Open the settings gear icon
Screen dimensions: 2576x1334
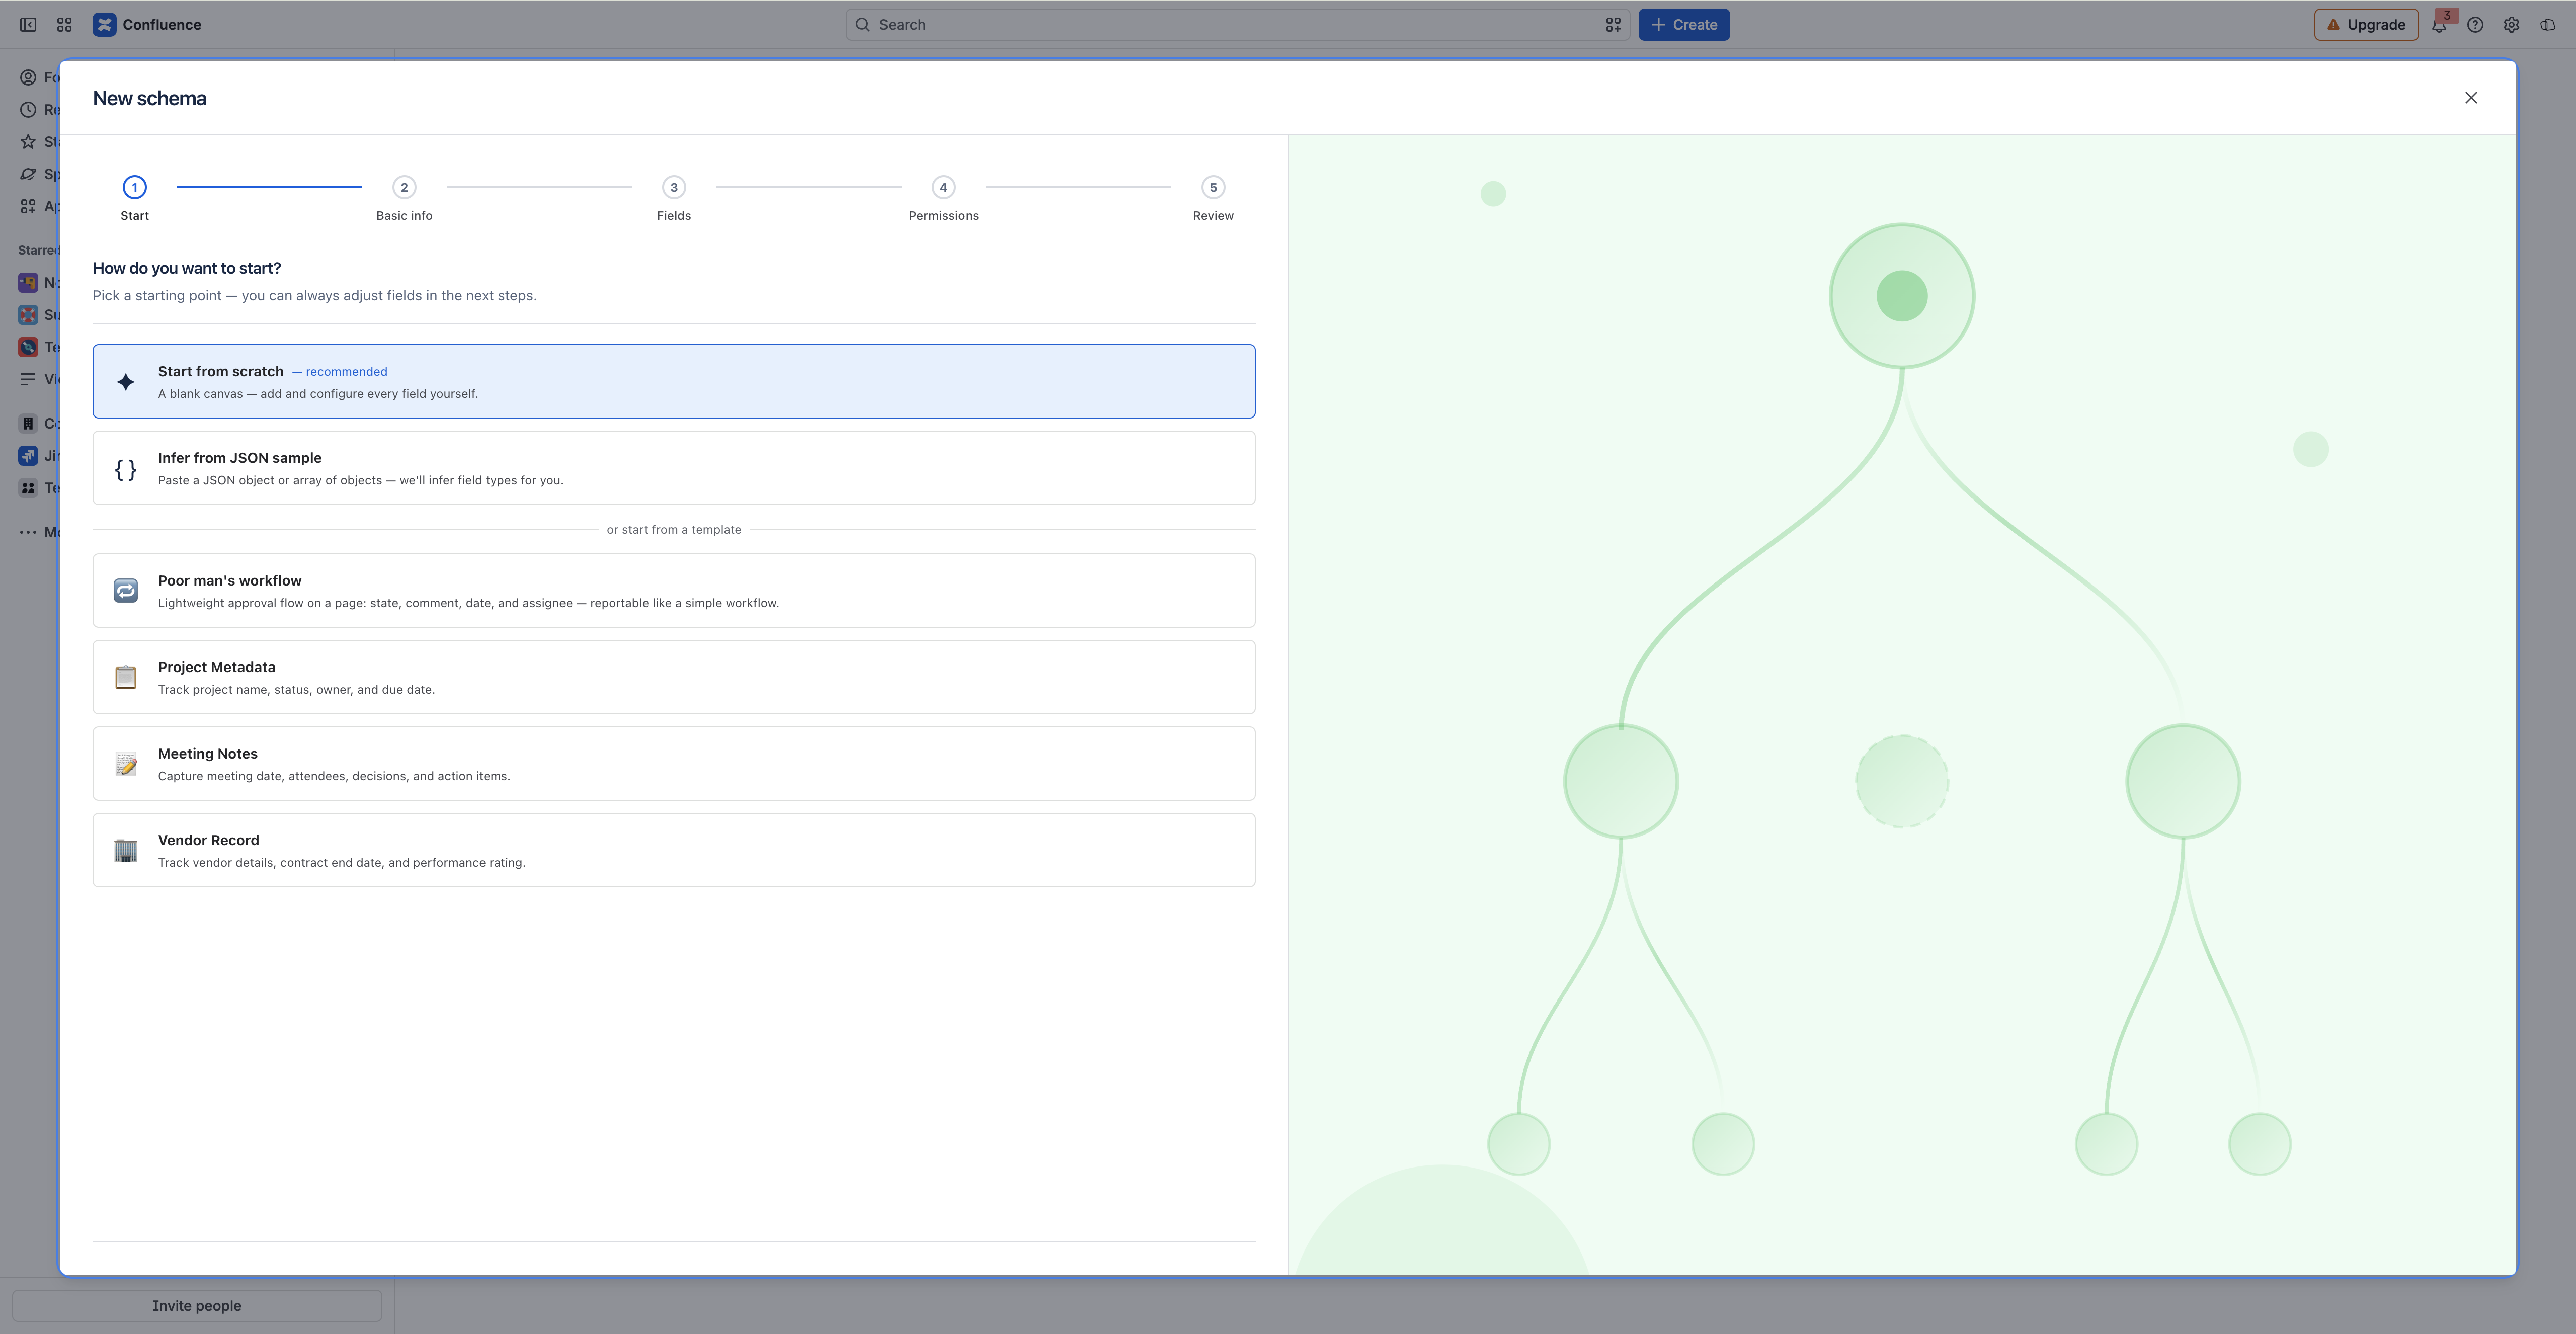click(2511, 25)
